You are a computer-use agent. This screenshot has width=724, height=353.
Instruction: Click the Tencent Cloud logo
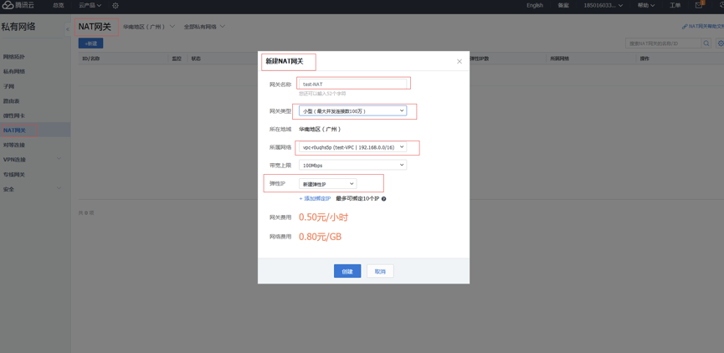[18, 5]
